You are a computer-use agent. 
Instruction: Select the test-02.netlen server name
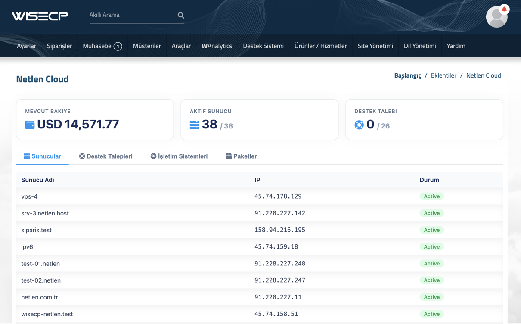click(41, 280)
